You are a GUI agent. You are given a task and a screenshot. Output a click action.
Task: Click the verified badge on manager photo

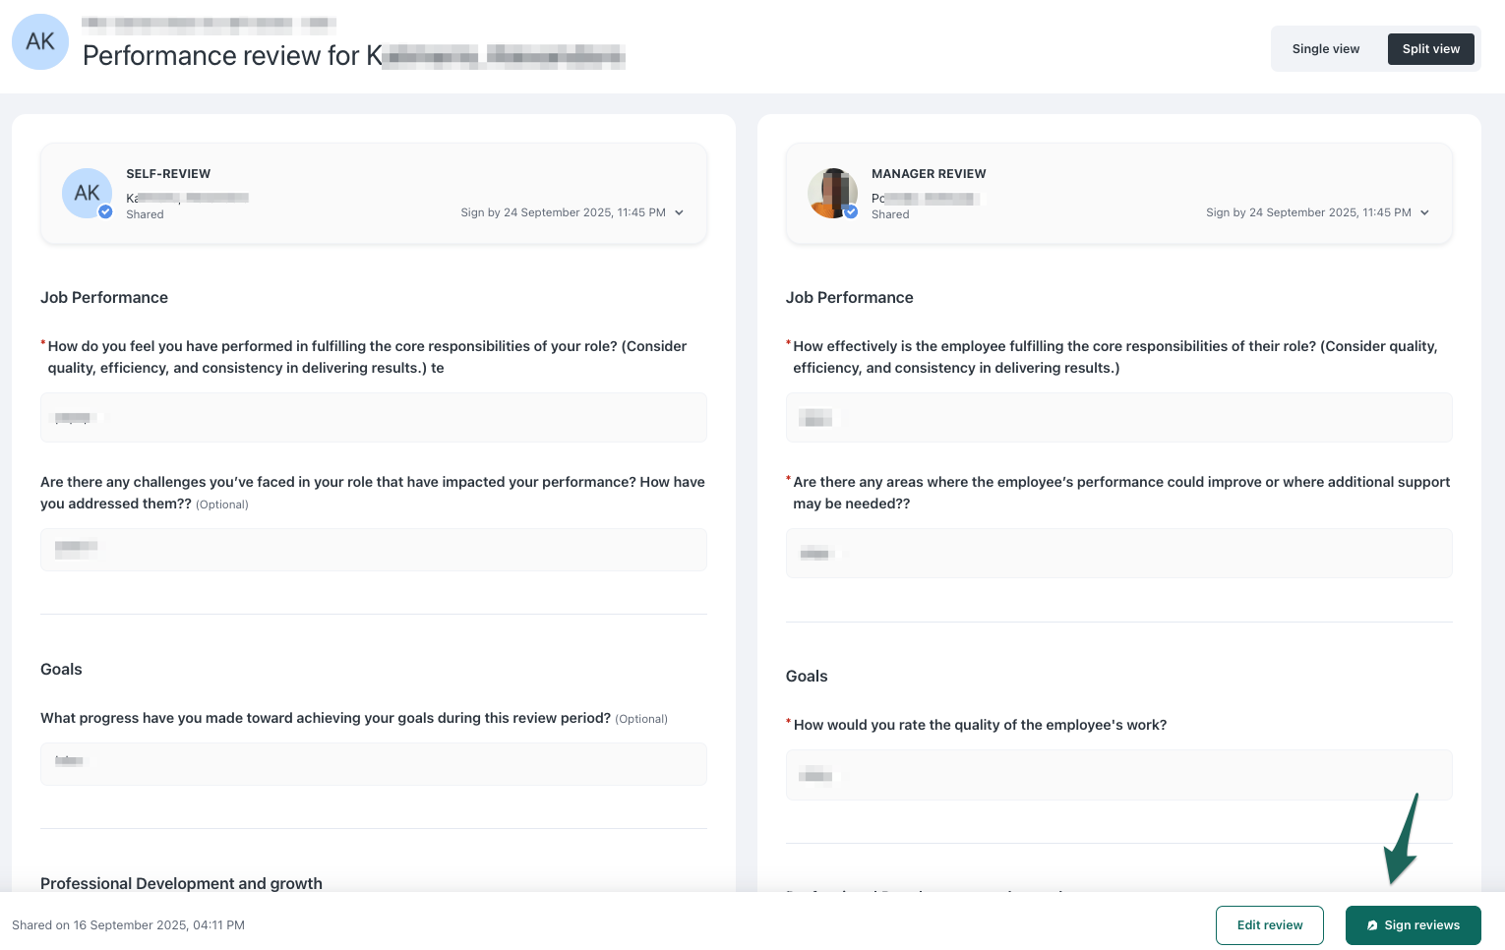pyautogui.click(x=851, y=211)
